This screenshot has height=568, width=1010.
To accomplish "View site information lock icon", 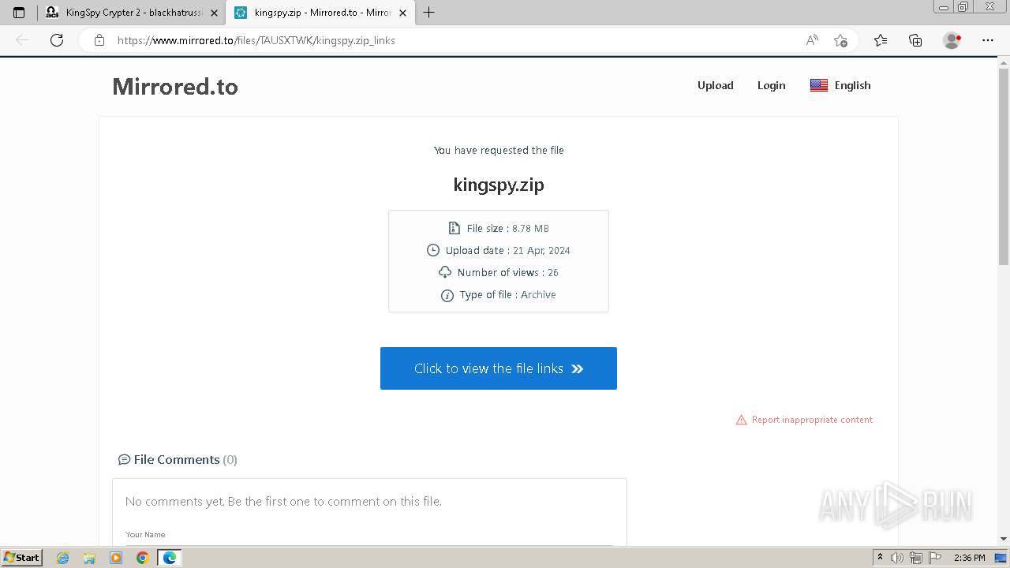I will (x=99, y=40).
